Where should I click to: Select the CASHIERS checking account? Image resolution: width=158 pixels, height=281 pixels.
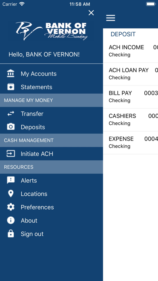point(131,120)
